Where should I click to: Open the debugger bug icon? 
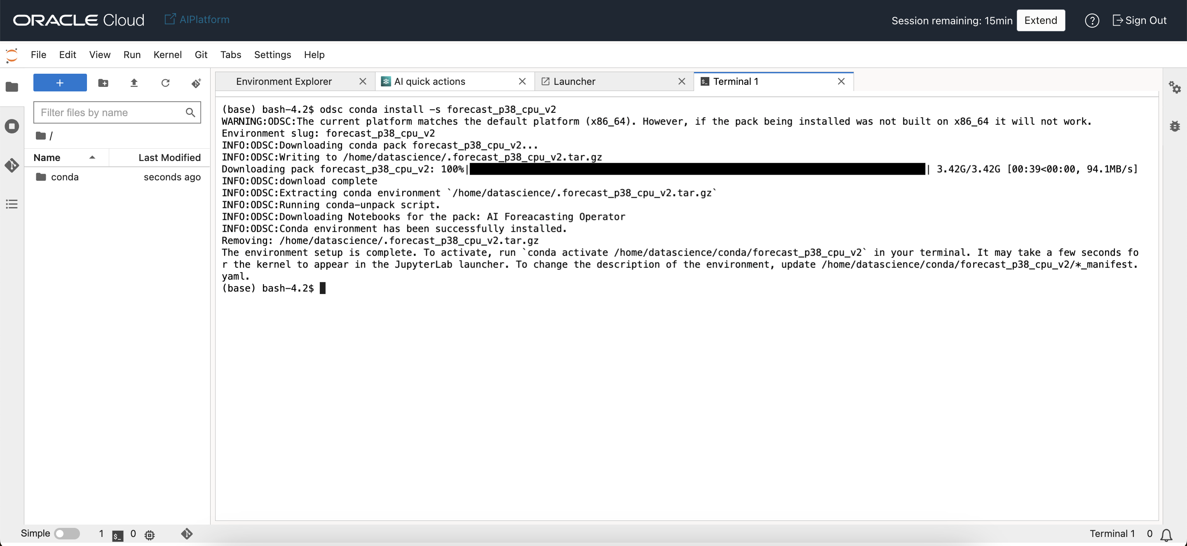(x=1175, y=126)
